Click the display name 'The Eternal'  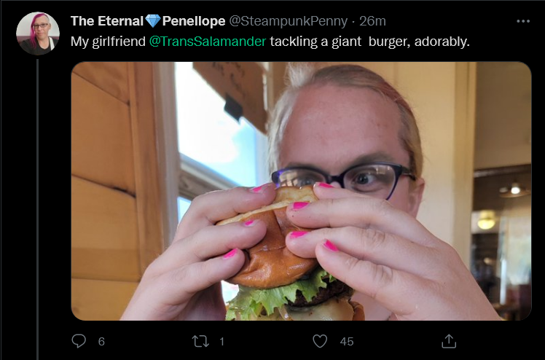[x=107, y=21]
